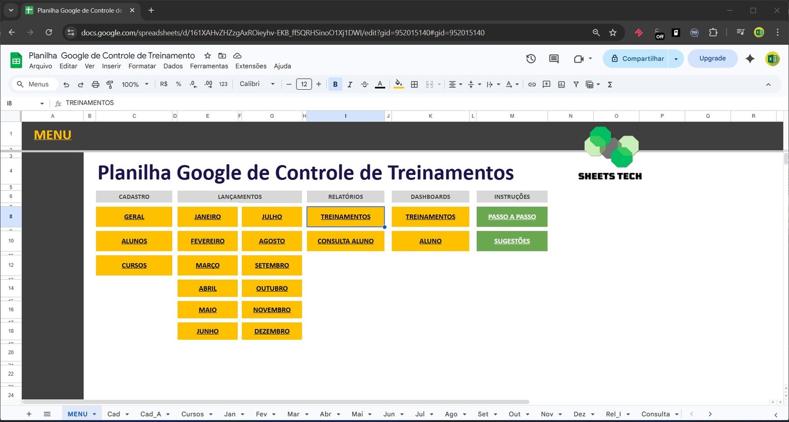This screenshot has width=789, height=422.
Task: Open more number formats 123
Action: [x=223, y=84]
